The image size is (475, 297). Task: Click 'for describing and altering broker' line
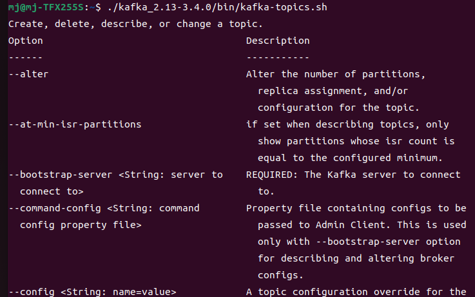point(356,258)
